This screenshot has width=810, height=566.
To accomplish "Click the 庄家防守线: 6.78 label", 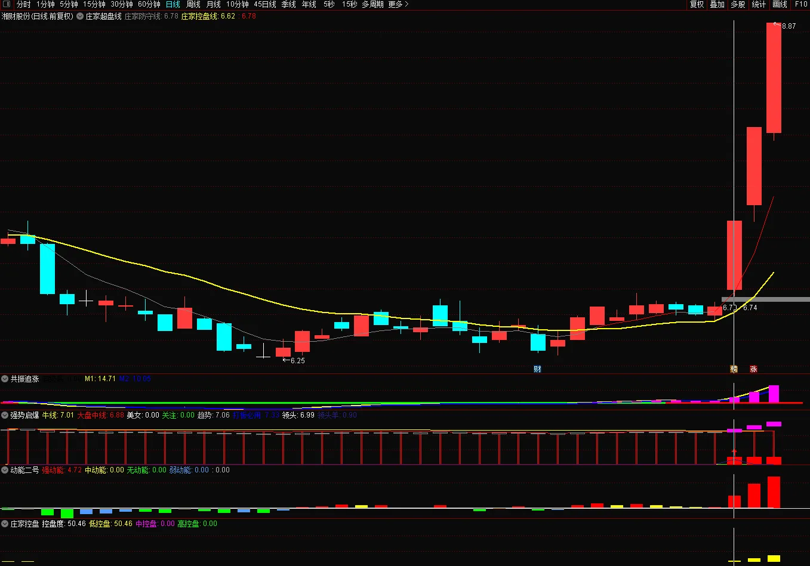I will [x=152, y=16].
